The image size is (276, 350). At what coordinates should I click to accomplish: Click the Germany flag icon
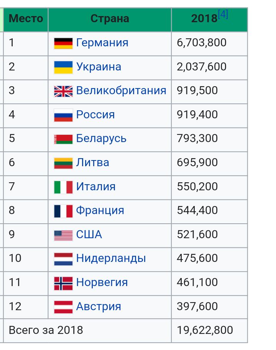pyautogui.click(x=63, y=43)
